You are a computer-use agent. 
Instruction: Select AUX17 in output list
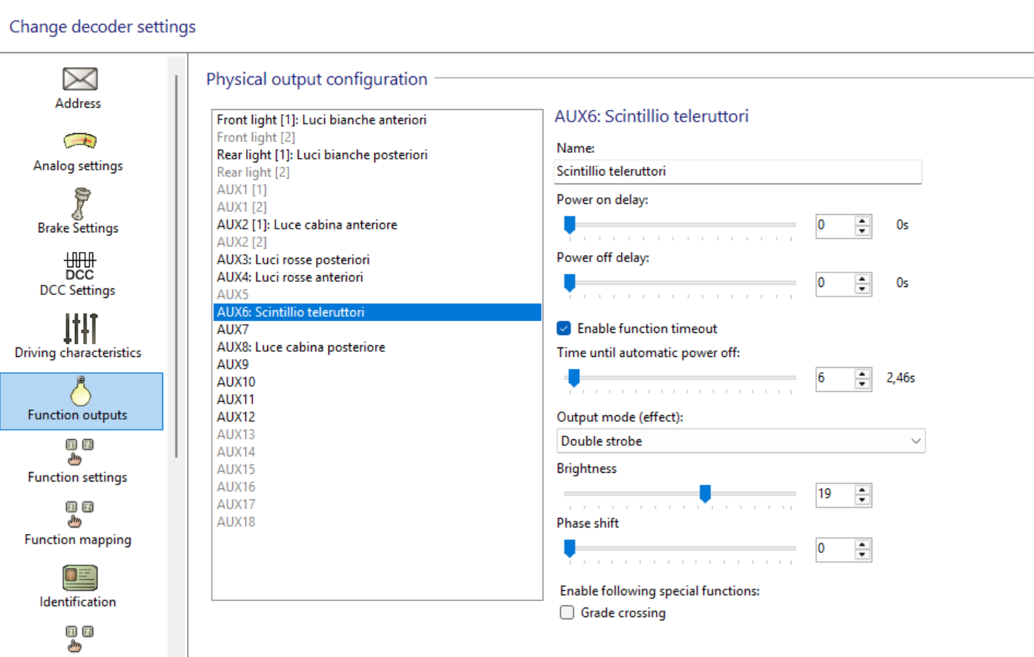pyautogui.click(x=377, y=505)
